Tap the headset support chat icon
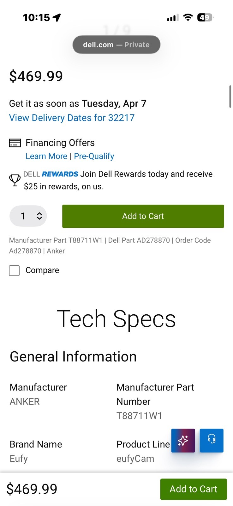 click(x=212, y=441)
